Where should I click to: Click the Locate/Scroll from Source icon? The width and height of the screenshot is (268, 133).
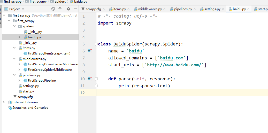click(53, 9)
